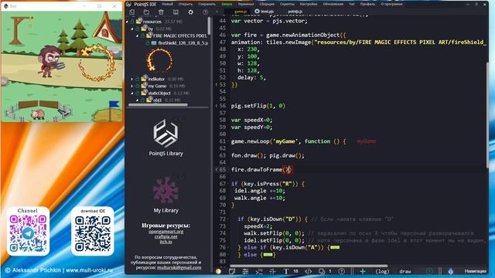Click the code brackets icon in the bottom bar
Image resolution: width=495 pixels, height=278 pixels.
click(x=308, y=271)
